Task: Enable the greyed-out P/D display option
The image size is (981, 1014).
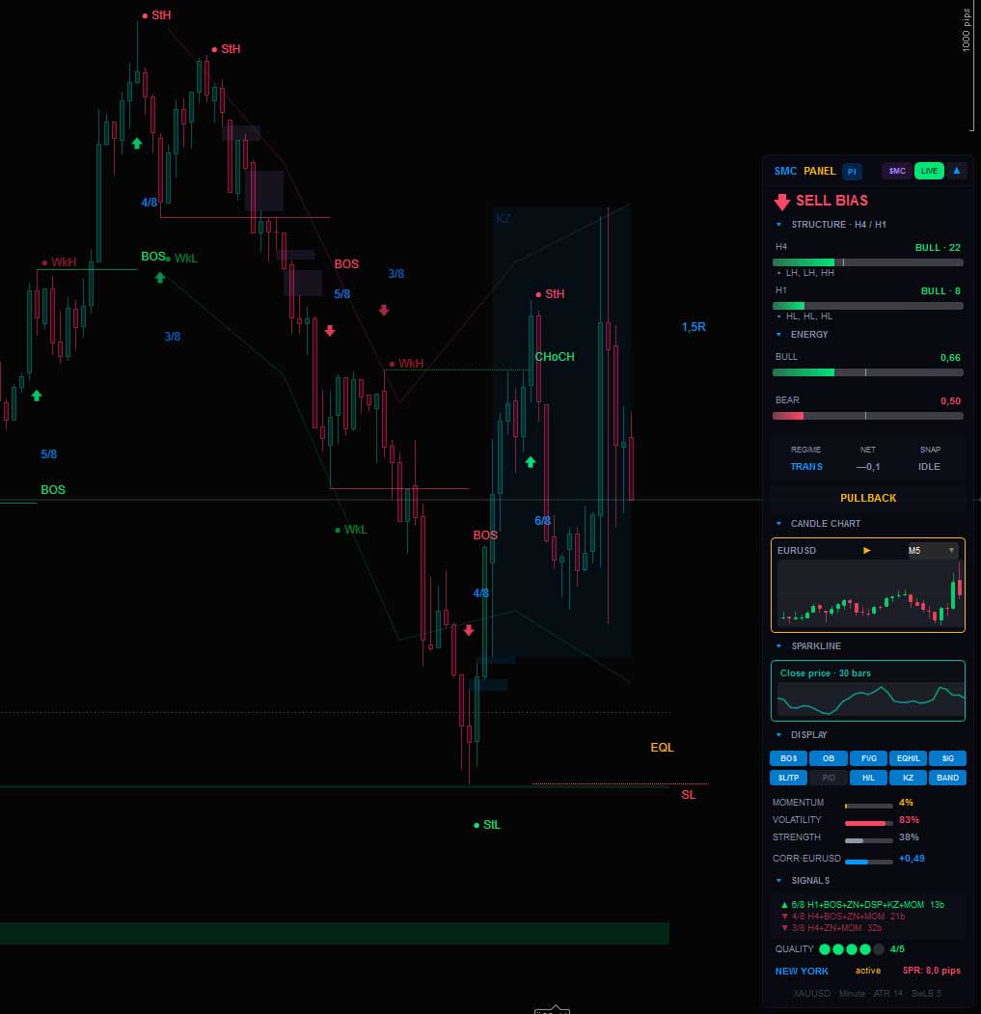Action: tap(829, 778)
